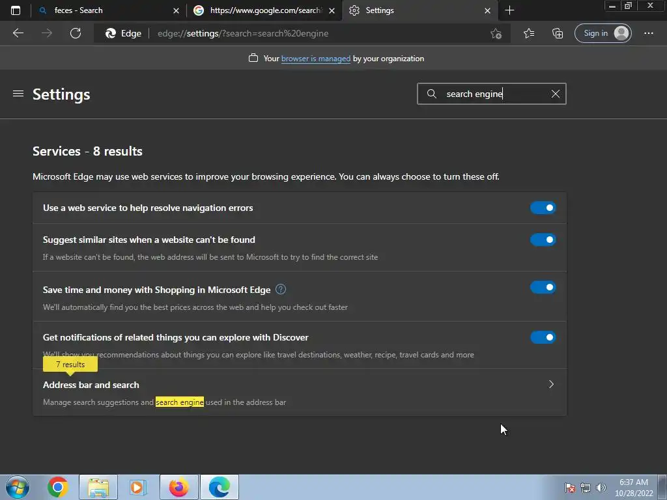667x500 pixels.
Task: Click the Edge logo in address bar
Action: tap(111, 33)
